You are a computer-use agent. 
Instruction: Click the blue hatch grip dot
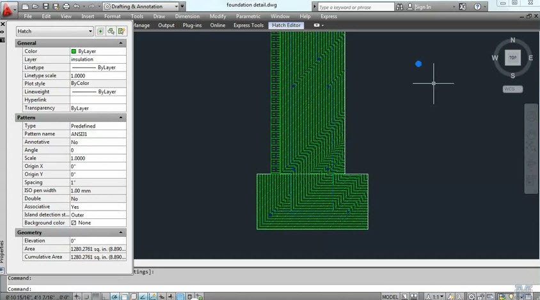tap(418, 64)
